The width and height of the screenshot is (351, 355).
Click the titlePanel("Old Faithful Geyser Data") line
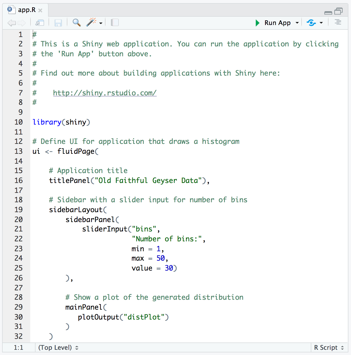pyautogui.click(x=129, y=180)
